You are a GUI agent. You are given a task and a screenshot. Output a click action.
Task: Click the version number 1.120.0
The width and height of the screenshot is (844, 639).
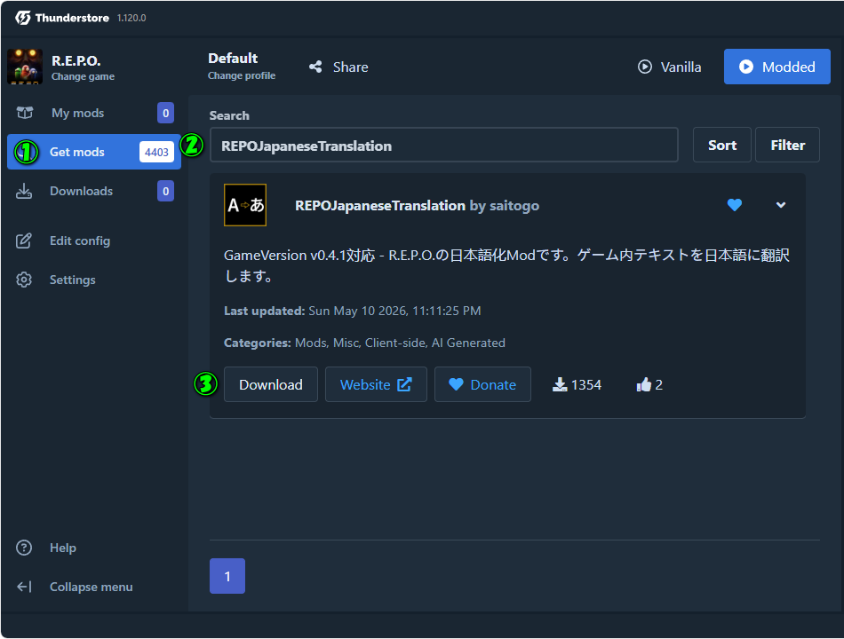click(x=131, y=18)
